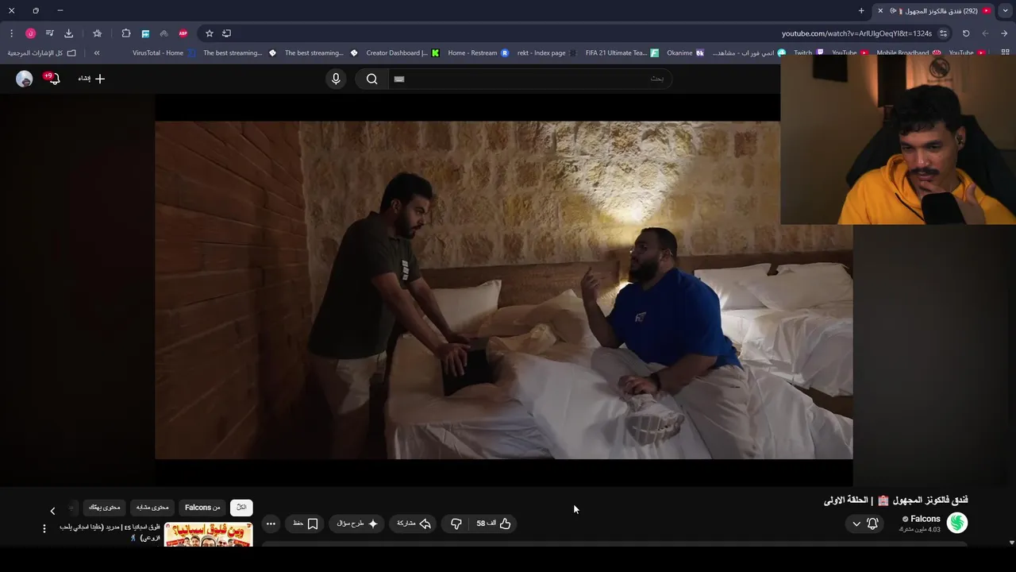
Task: Click the Create (إنشاء) button
Action: [91, 79]
